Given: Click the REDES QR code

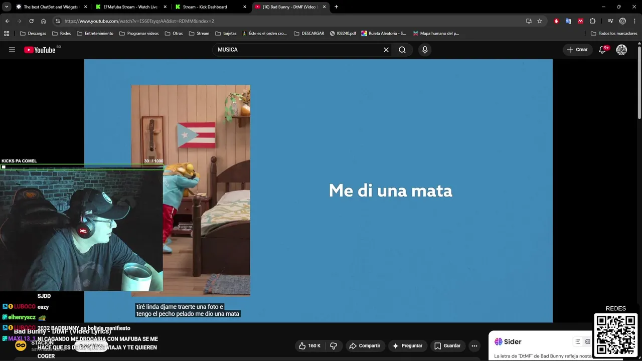Looking at the screenshot, I should click(x=616, y=334).
